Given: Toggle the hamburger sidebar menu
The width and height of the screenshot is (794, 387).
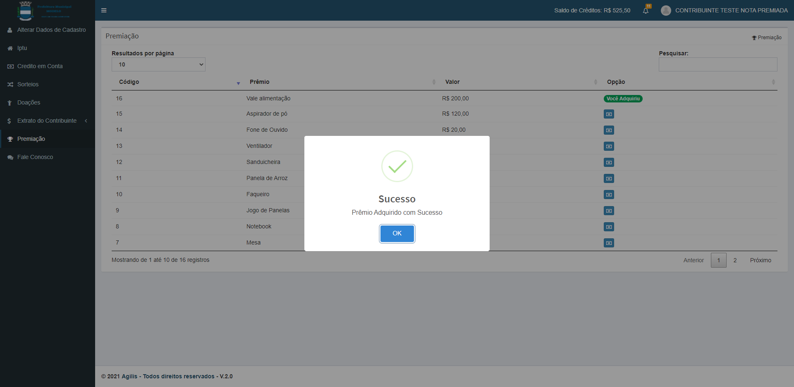Looking at the screenshot, I should pyautogui.click(x=104, y=10).
